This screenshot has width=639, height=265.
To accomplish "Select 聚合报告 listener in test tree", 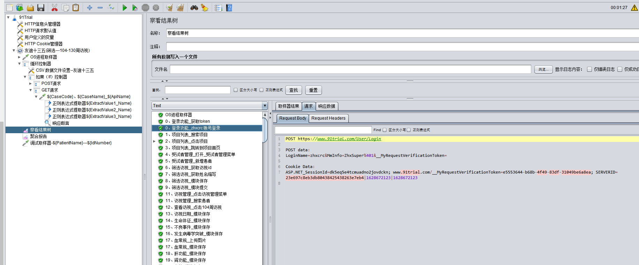I will click(38, 136).
